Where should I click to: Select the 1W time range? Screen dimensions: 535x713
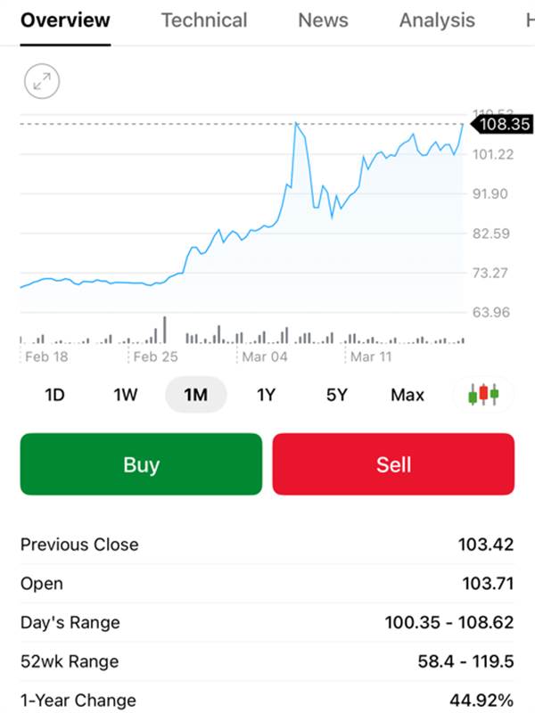126,395
